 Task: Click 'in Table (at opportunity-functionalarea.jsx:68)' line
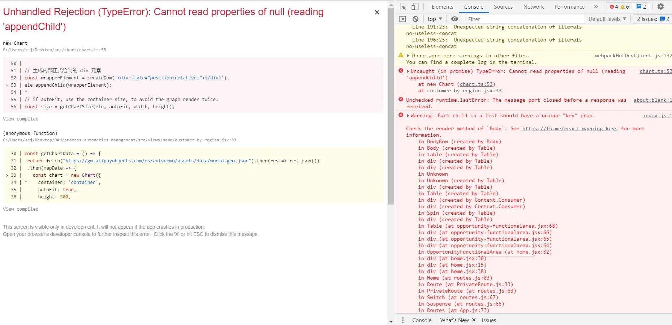[488, 226]
